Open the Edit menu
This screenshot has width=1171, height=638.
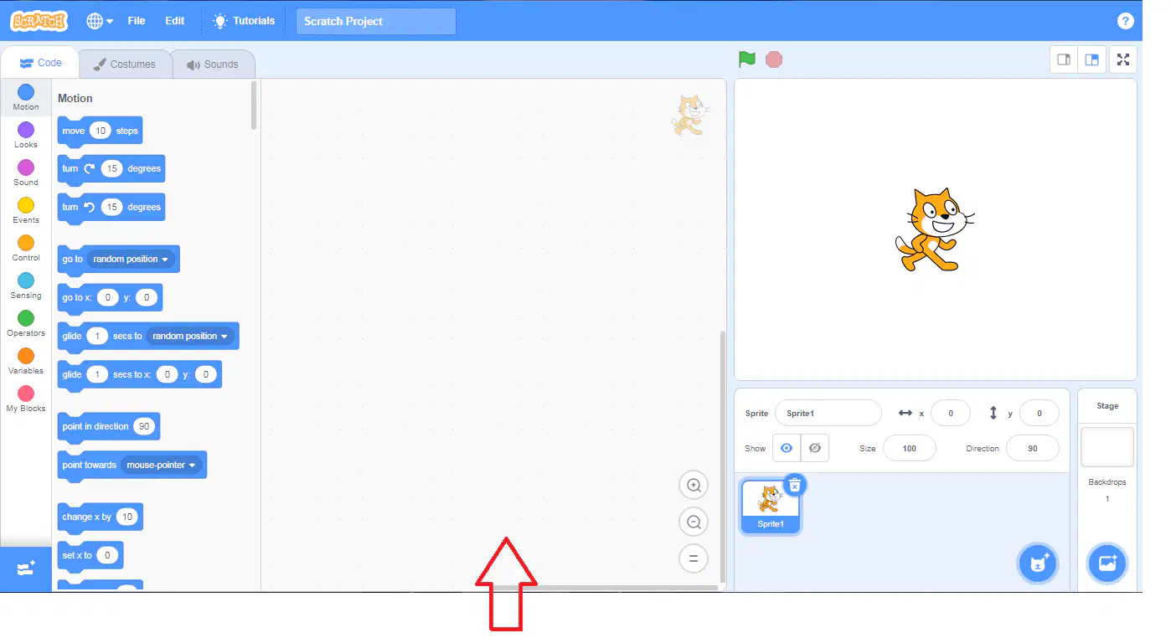click(175, 21)
